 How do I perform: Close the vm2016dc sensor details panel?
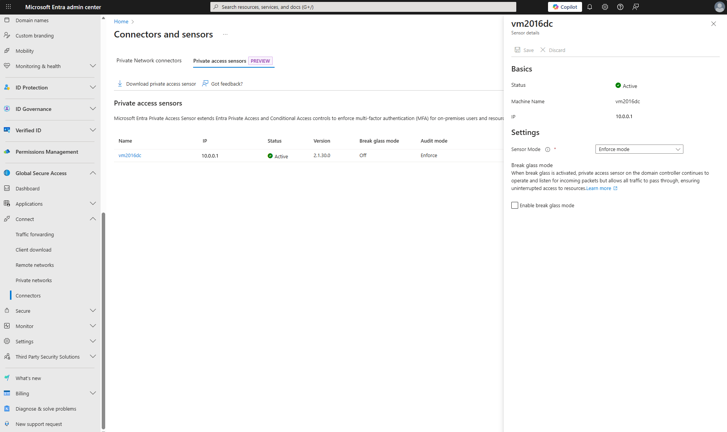tap(713, 24)
